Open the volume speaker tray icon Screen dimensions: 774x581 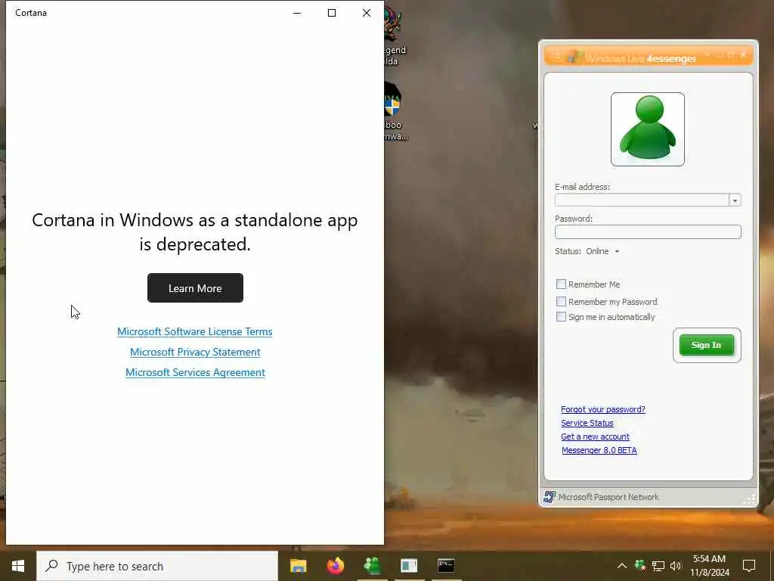click(675, 566)
